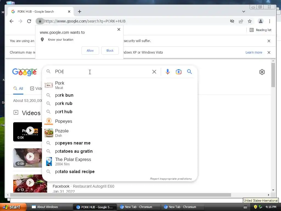Viewport: 281px width, 211px height.
Task: Click the address bar URL
Action: pyautogui.click(x=85, y=21)
